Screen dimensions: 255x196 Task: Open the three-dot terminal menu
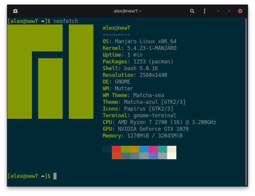[205, 11]
